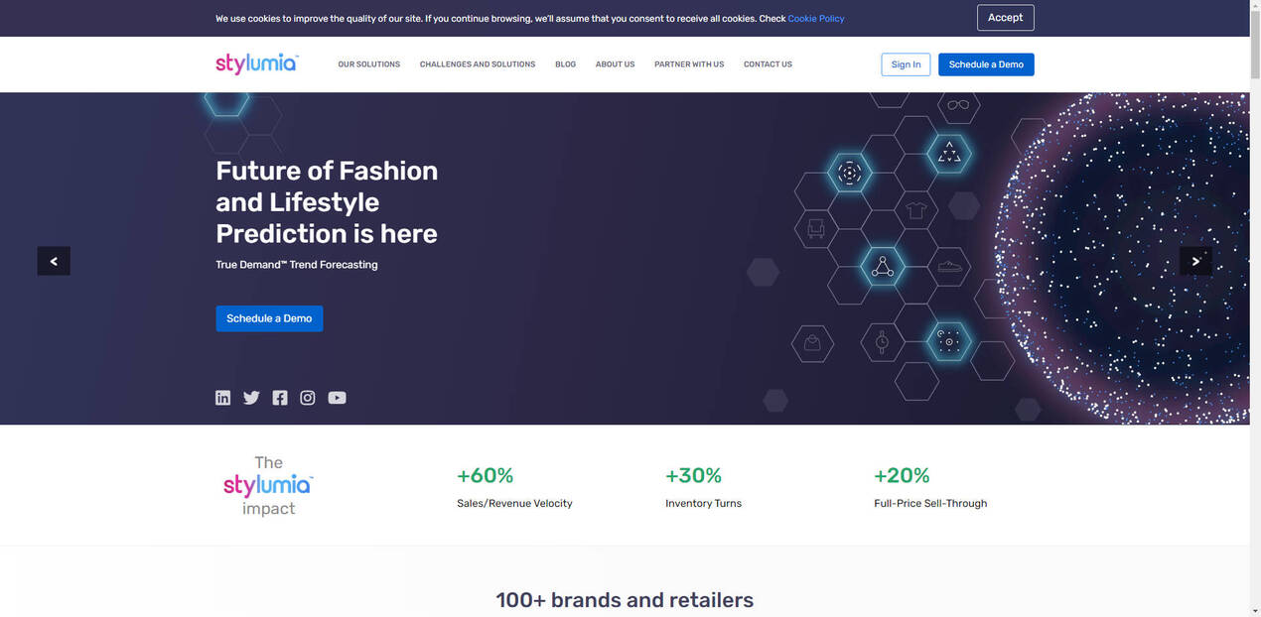The image size is (1261, 617).
Task: Advance to next slide arrow
Action: 1195,261
